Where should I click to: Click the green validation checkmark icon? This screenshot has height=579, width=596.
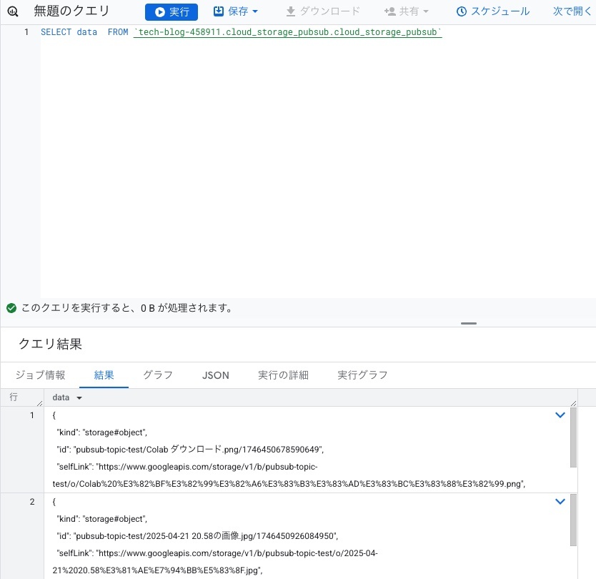pos(11,308)
